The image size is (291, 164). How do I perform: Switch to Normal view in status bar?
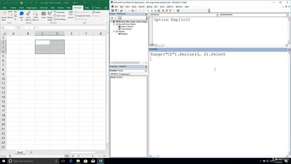tap(67, 156)
